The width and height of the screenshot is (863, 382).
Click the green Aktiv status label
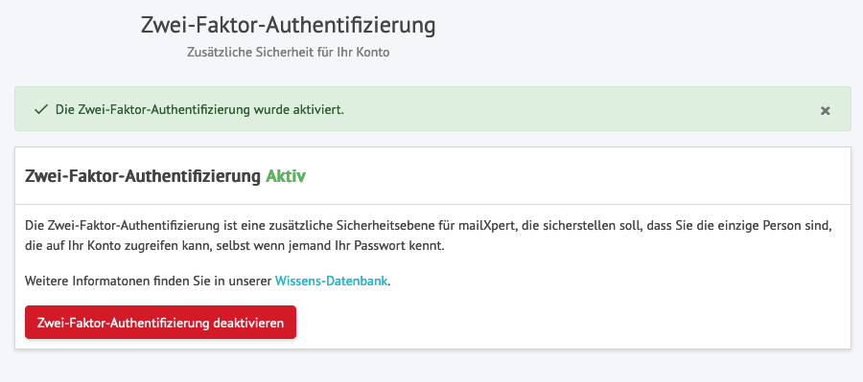click(285, 176)
